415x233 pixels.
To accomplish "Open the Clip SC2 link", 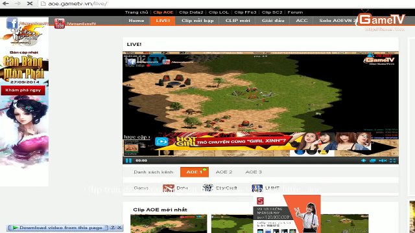I will (x=272, y=12).
